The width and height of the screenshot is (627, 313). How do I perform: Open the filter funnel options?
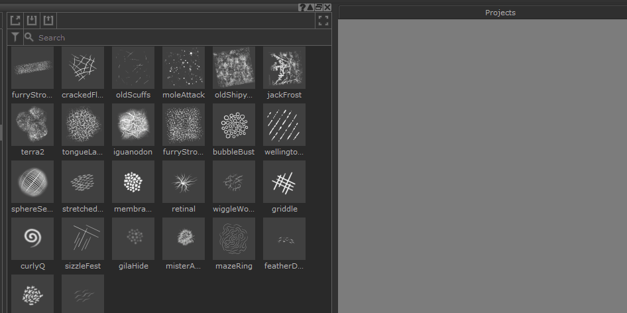point(16,38)
